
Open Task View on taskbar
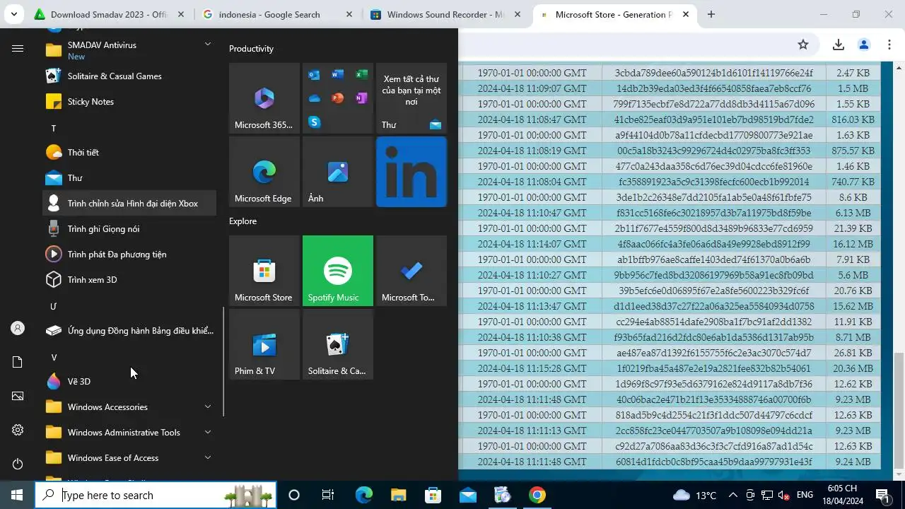(328, 495)
